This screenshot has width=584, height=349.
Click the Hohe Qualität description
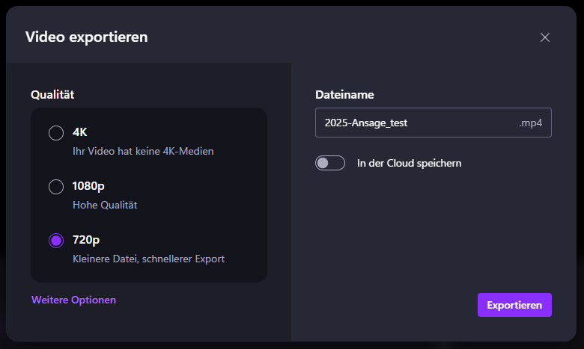105,205
